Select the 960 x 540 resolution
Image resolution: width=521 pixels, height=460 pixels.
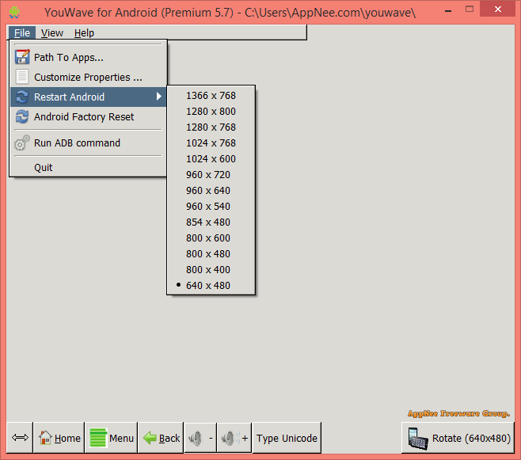pyautogui.click(x=211, y=207)
